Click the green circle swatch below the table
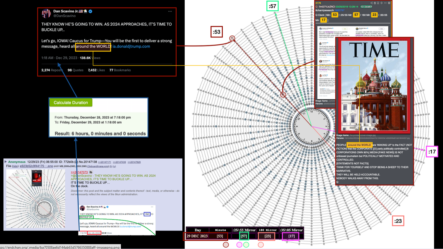The height and width of the screenshot is (249, 443). (x=246, y=245)
